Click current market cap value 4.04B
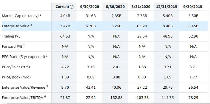 tap(65, 16)
